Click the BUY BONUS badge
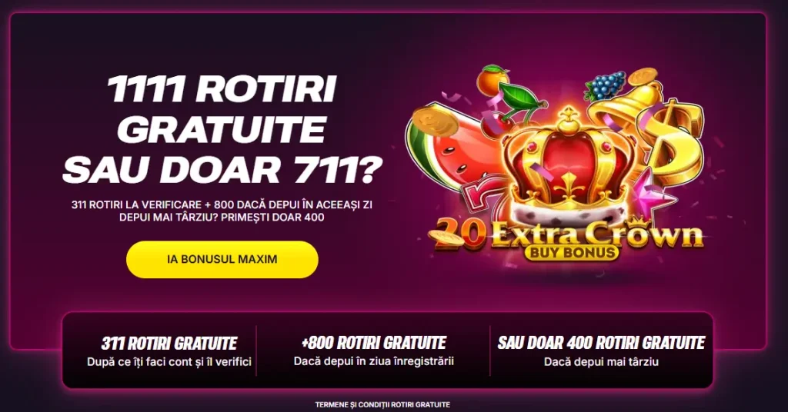Screen dimensions: 788x412 coord(572,251)
